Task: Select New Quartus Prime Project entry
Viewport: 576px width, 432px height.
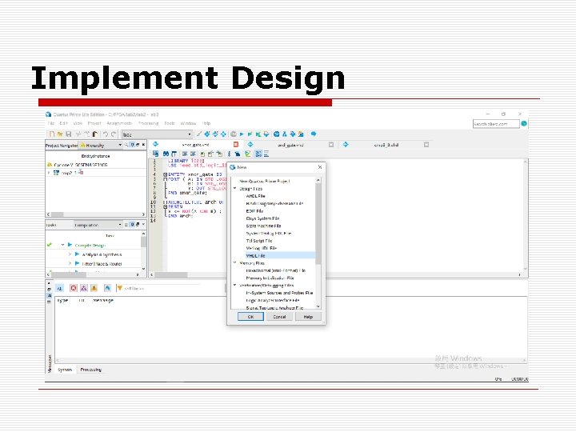Action: tap(265, 181)
